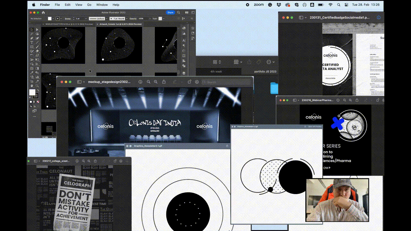411x231 pixels.
Task: Click info icon in CertifiedbadgeSocialmedia window
Action: 379,18
